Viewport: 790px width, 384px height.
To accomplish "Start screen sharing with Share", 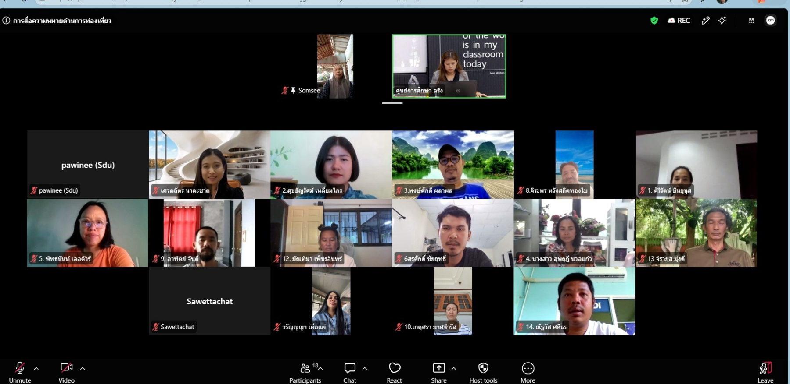I will pos(439,373).
